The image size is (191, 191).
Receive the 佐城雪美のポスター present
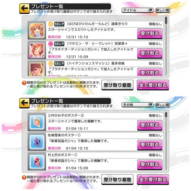(150, 145)
